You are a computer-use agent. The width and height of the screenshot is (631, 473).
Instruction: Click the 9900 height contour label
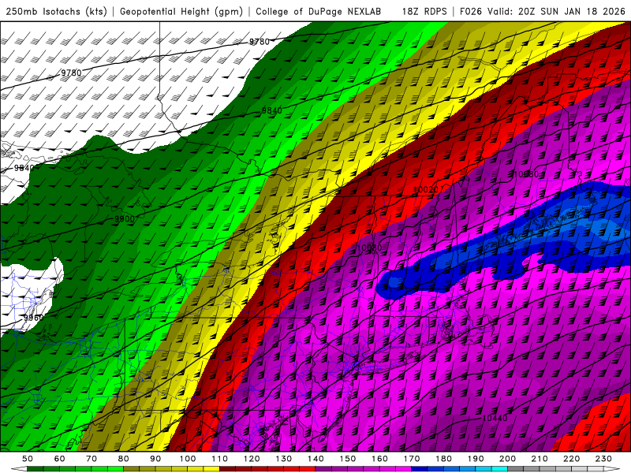click(x=125, y=219)
